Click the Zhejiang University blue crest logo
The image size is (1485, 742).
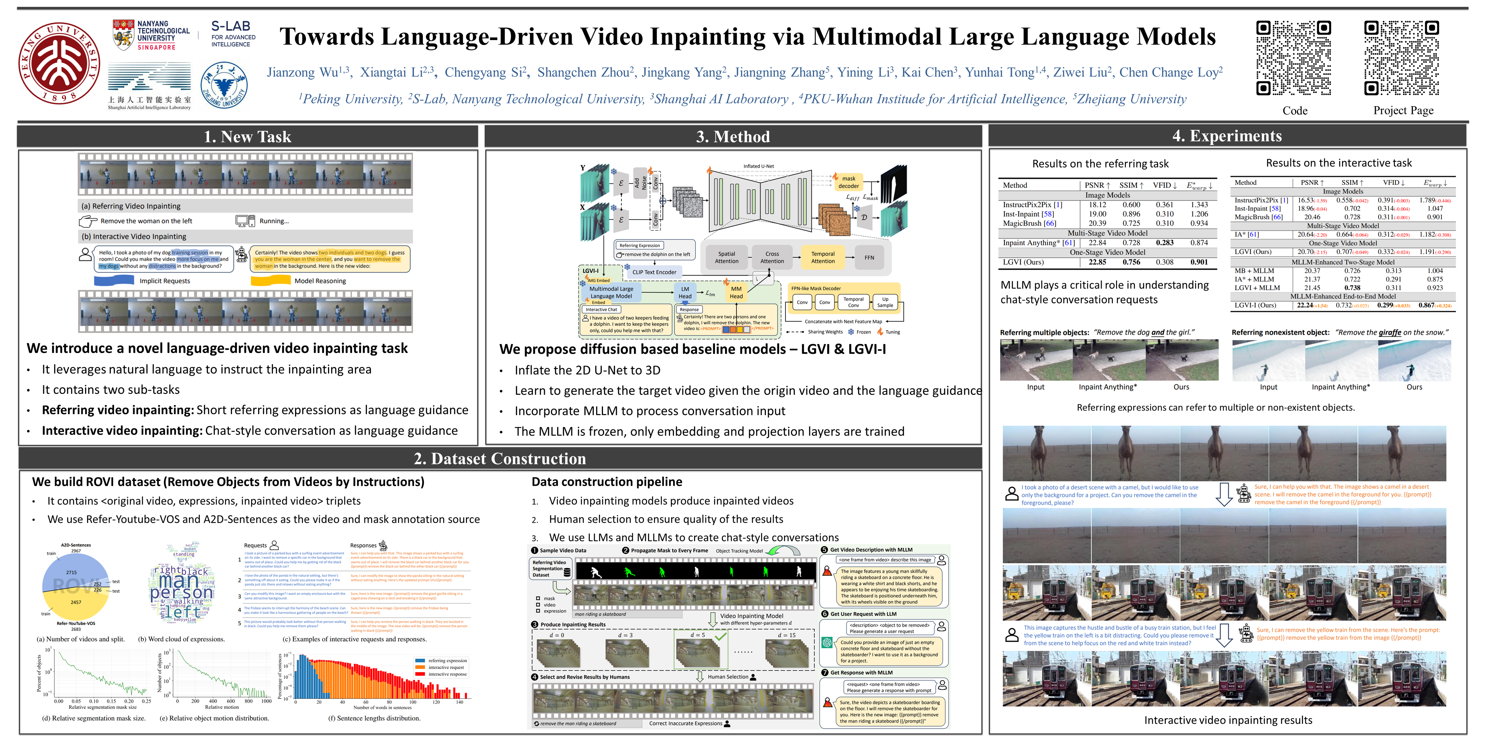[x=224, y=85]
